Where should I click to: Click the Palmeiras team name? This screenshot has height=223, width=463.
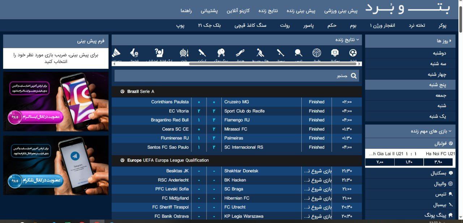click(x=234, y=138)
